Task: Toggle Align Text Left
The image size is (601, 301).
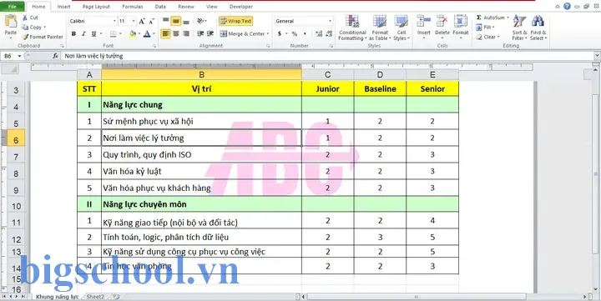Action: coord(165,33)
